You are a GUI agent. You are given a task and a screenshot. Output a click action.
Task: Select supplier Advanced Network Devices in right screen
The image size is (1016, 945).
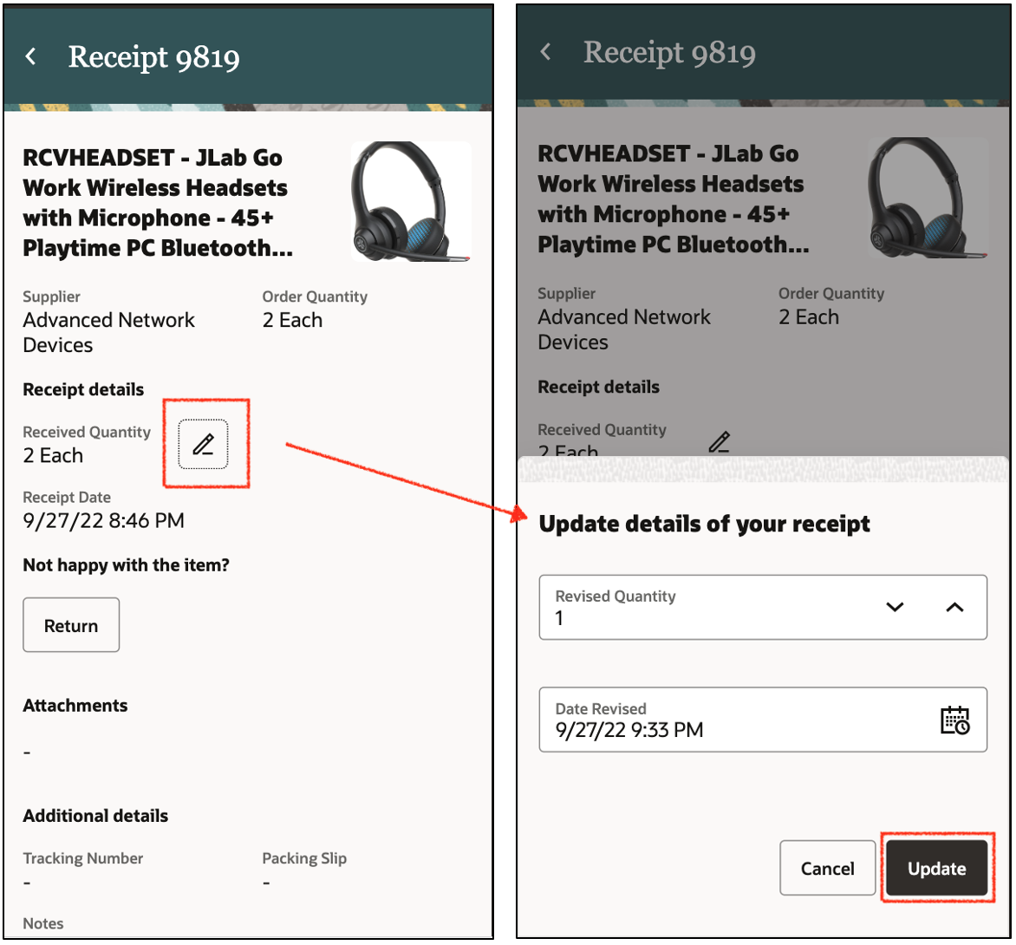(624, 329)
